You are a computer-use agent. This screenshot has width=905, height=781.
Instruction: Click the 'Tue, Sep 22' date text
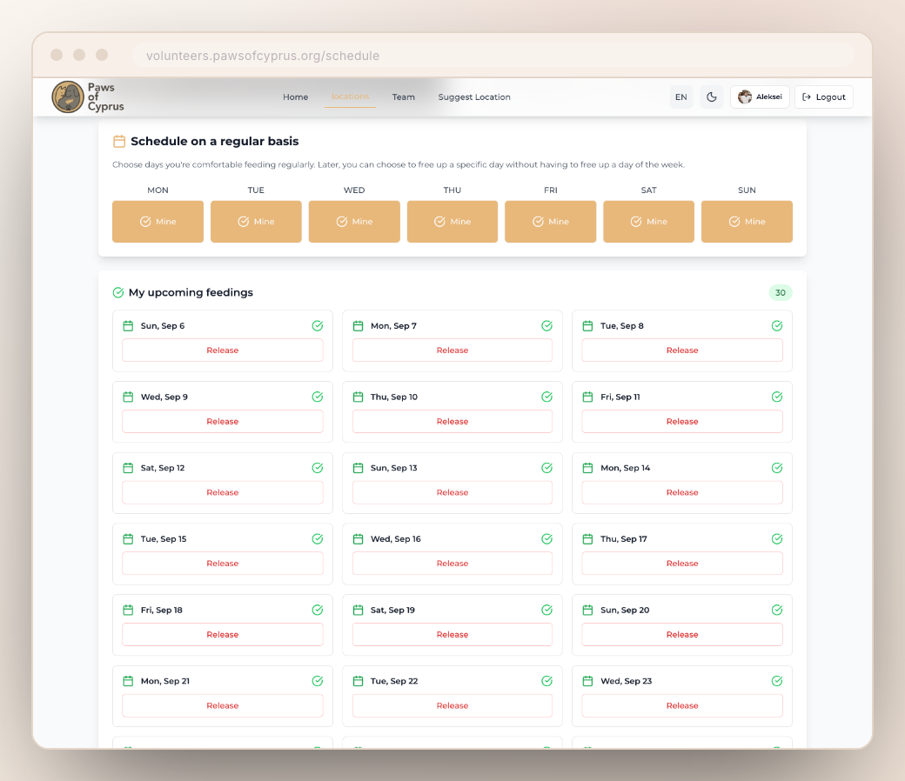click(394, 681)
